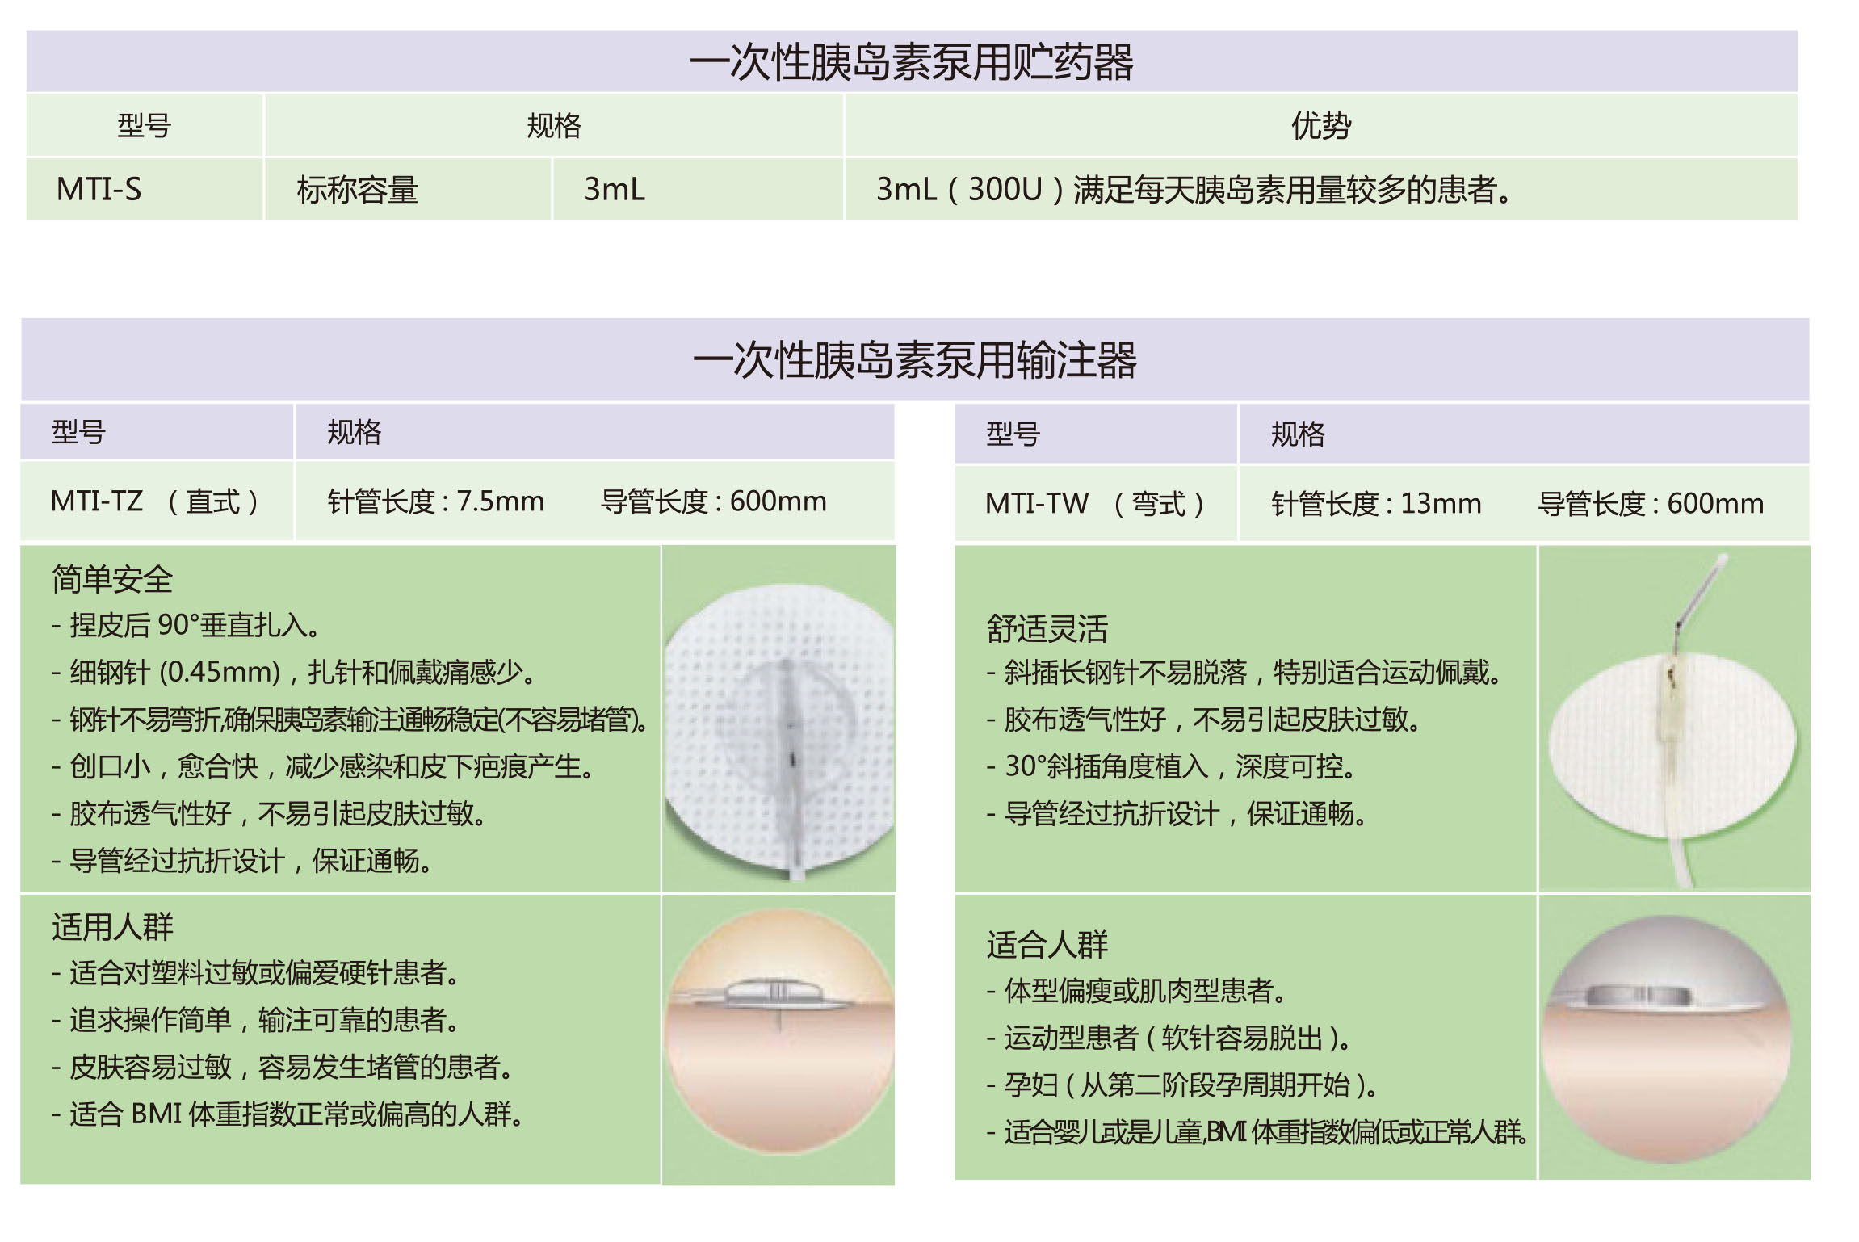Click the straight-type infusion set patch image
The height and width of the screenshot is (1242, 1859).
pyautogui.click(x=778, y=719)
